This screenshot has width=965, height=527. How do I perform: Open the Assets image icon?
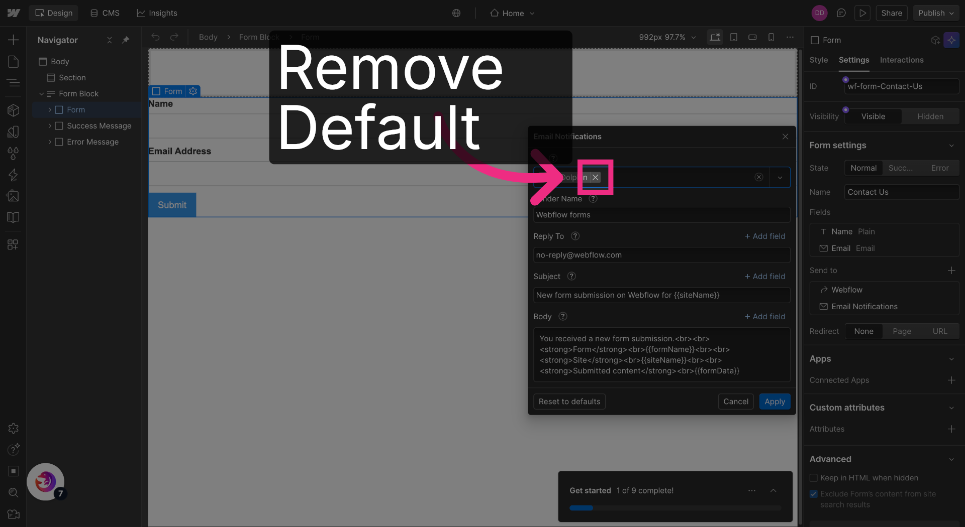click(x=14, y=196)
